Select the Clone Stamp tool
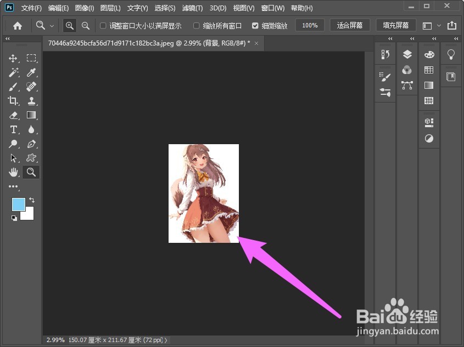Image resolution: width=464 pixels, height=347 pixels. 31,101
